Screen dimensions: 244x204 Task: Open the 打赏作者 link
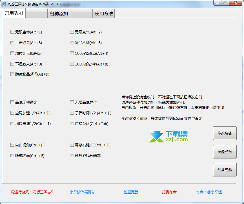(x=169, y=192)
